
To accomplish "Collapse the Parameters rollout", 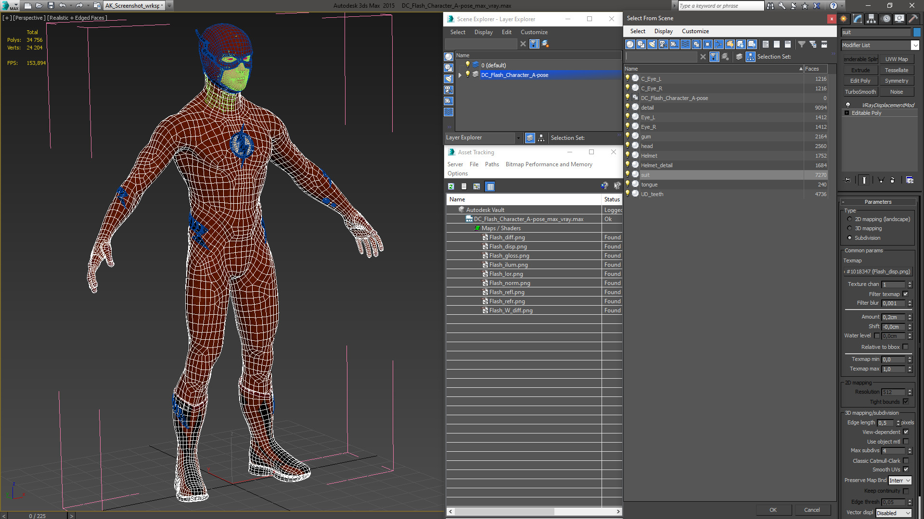I will pyautogui.click(x=878, y=202).
